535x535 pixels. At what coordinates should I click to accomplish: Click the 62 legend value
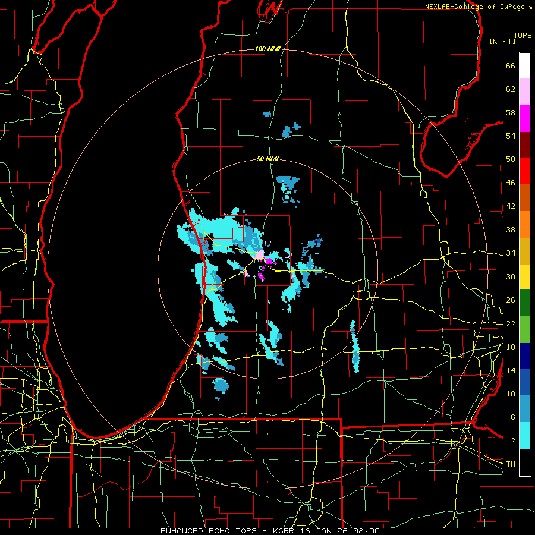click(x=511, y=89)
